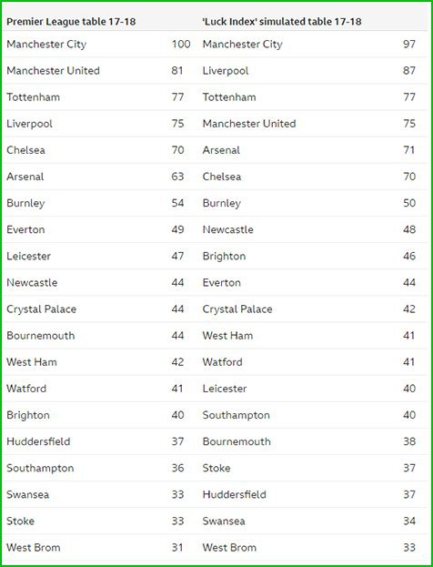Click the 'Premier League table 17-18' header

point(71,22)
